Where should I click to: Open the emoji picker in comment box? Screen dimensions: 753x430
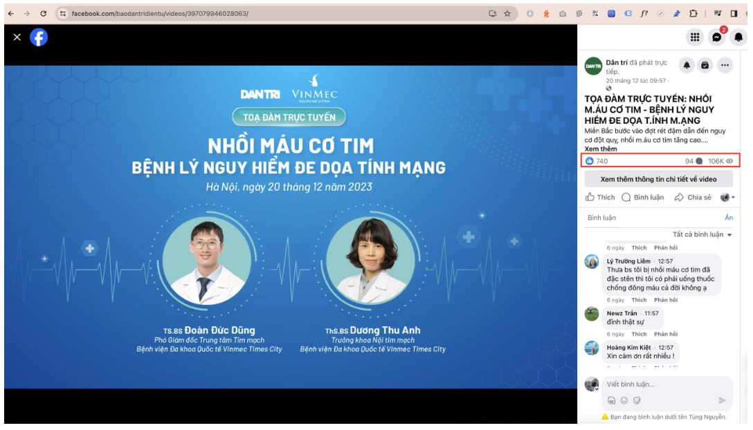624,400
